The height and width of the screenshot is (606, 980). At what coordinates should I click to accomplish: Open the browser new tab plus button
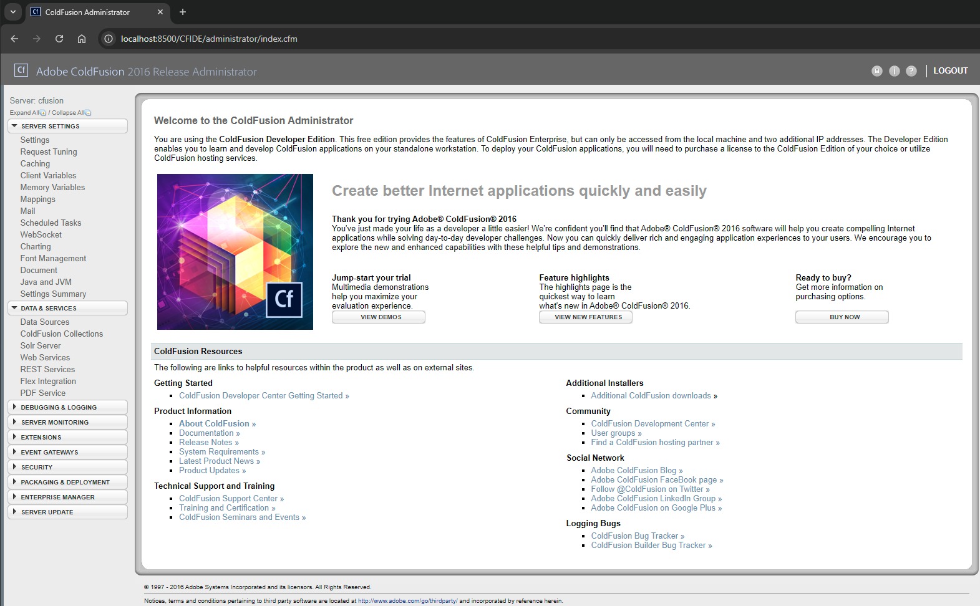(x=183, y=12)
